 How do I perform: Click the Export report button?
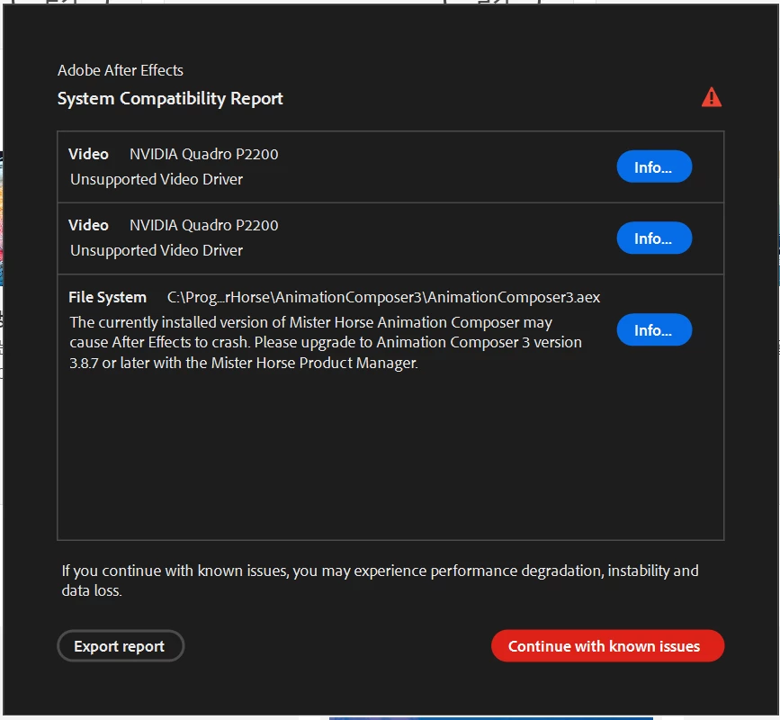point(121,646)
